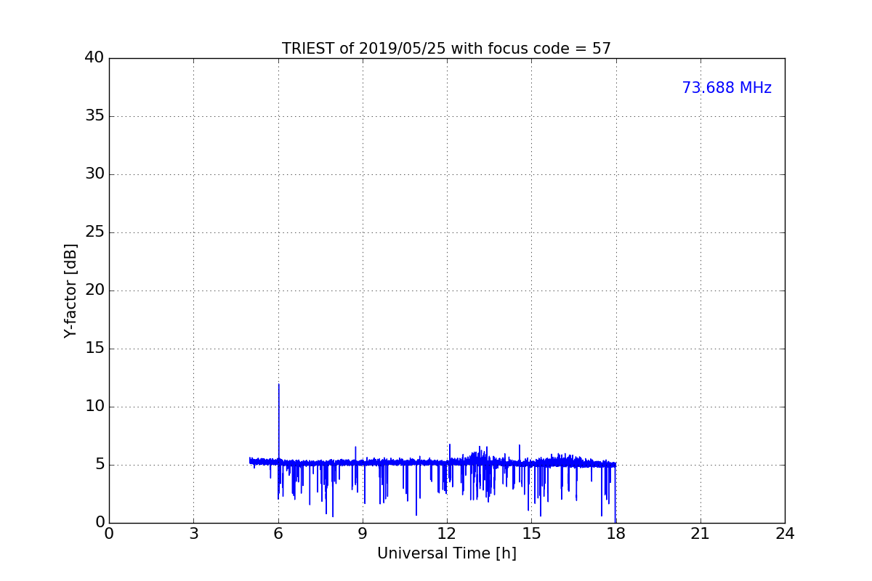Click the '73.688 MHz' frequency label
Image resolution: width=872 pixels, height=581 pixels.
(727, 88)
